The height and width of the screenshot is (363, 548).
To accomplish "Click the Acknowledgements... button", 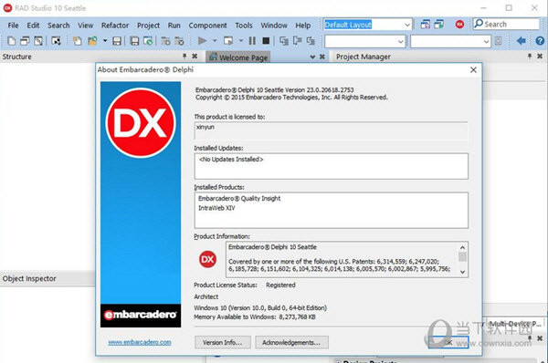I will click(x=291, y=342).
